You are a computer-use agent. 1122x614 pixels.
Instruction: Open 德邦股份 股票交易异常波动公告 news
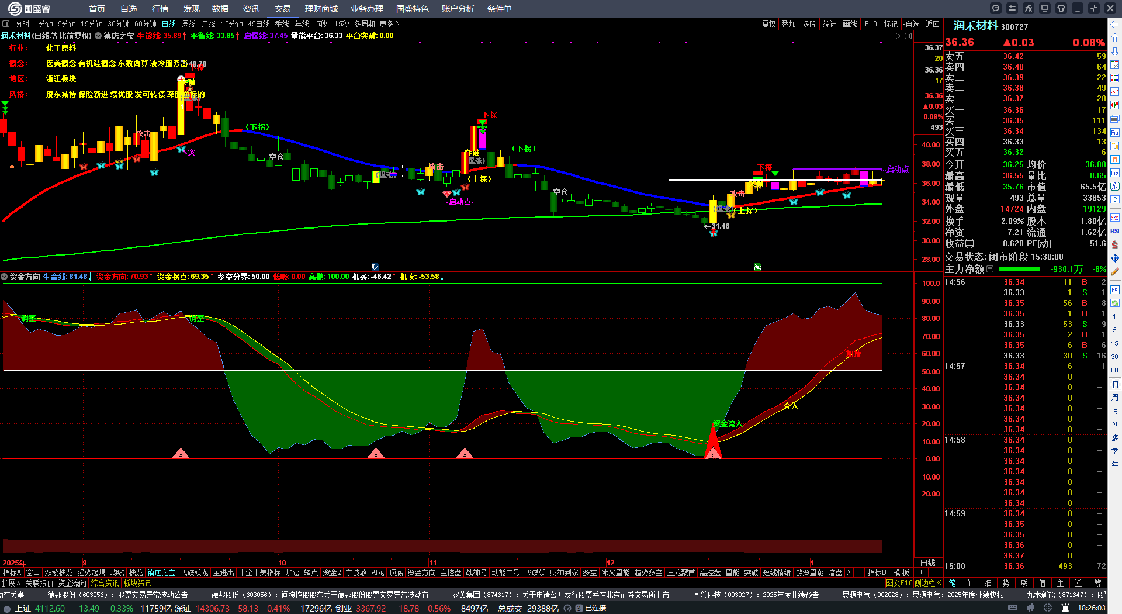(118, 595)
